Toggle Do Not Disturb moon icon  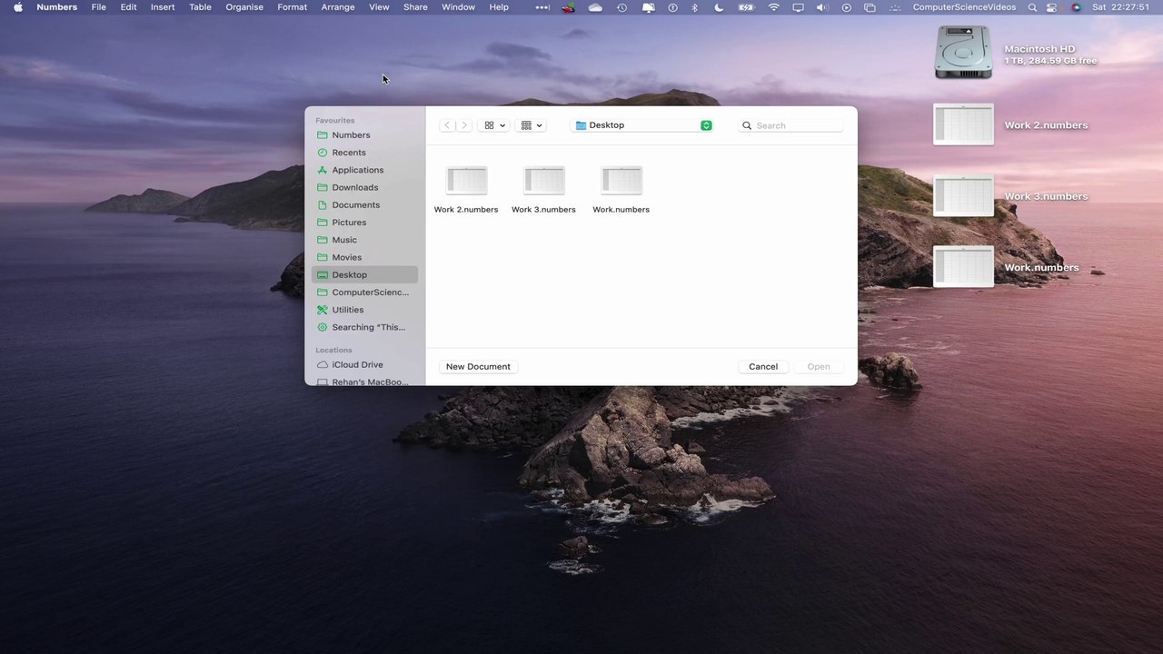click(719, 7)
